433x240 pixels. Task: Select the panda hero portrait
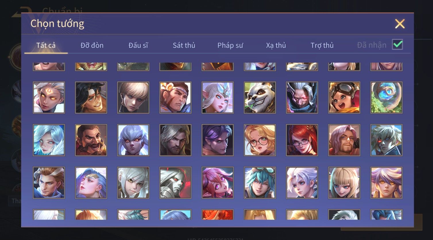pyautogui.click(x=260, y=98)
